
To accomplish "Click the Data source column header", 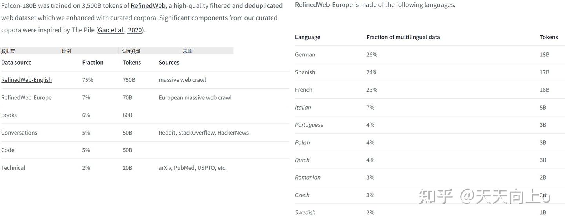I will [x=16, y=62].
